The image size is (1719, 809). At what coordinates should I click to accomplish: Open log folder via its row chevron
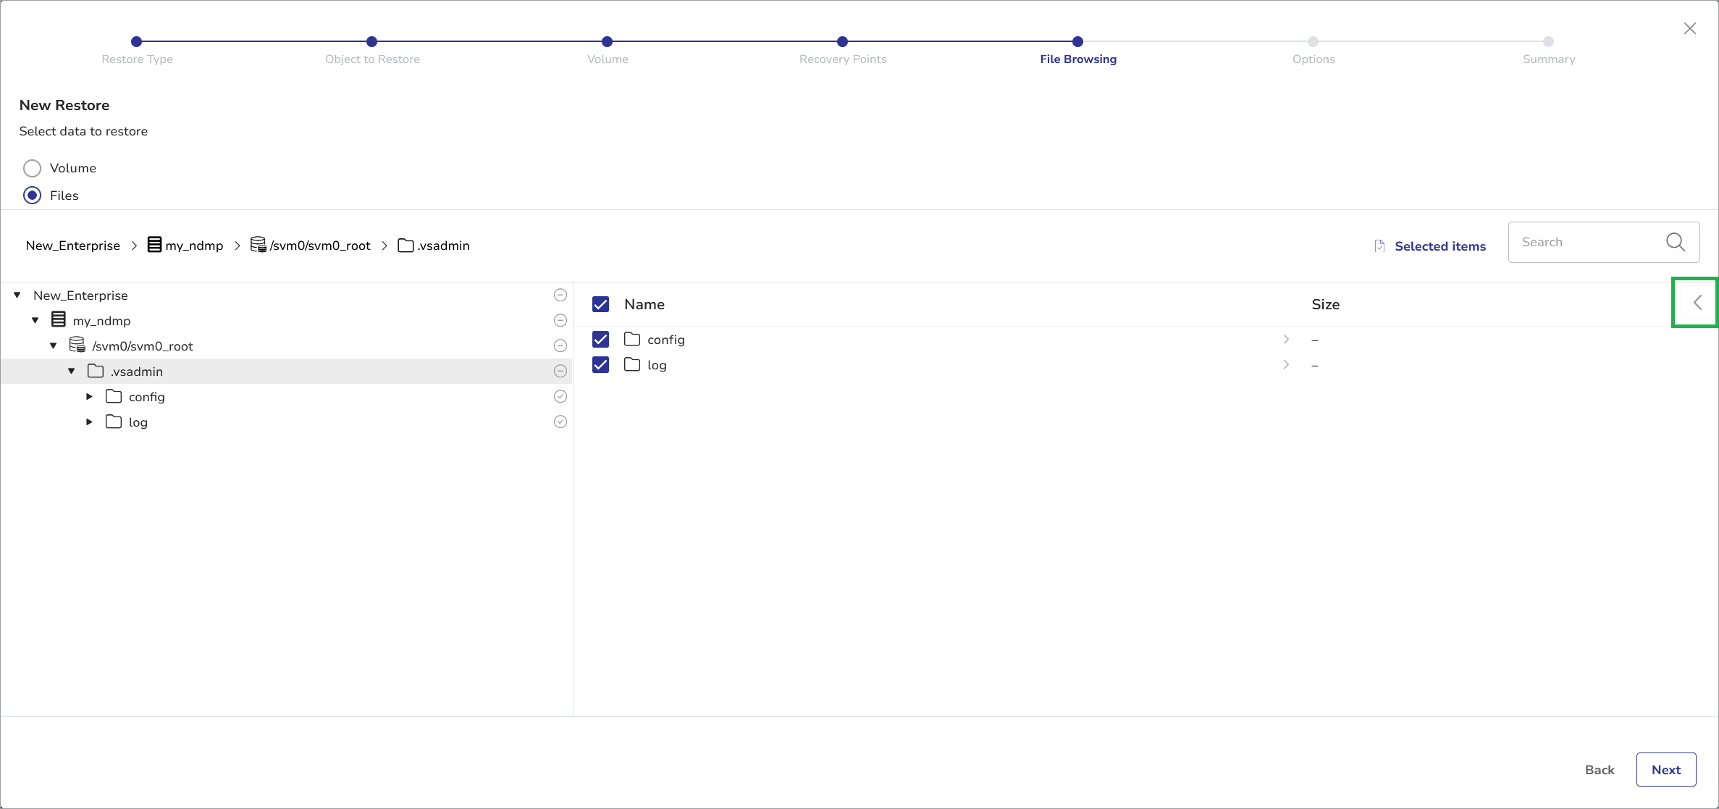coord(1286,364)
